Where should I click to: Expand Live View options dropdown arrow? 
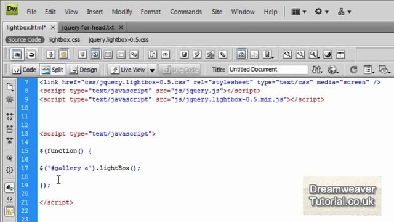point(152,70)
